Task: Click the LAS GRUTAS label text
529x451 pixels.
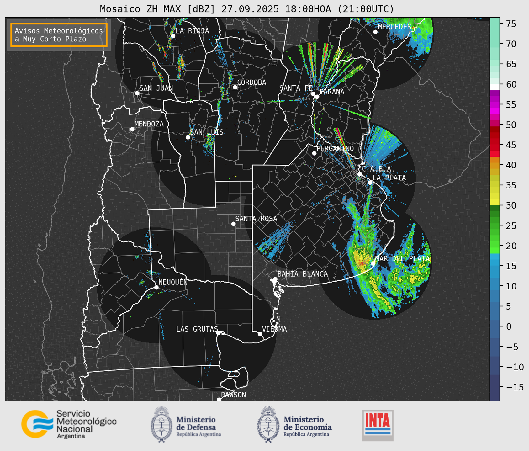Action: point(197,329)
